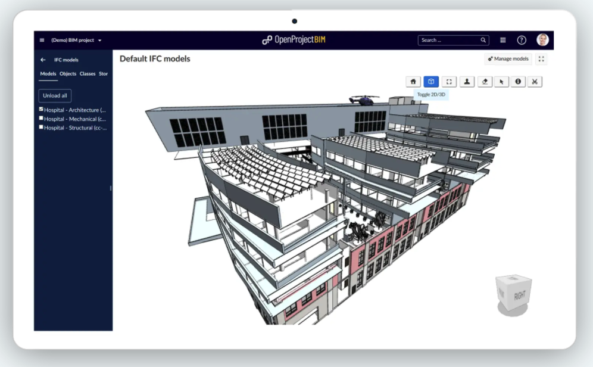The width and height of the screenshot is (593, 367).
Task: Click the Unload all button
Action: click(x=54, y=95)
